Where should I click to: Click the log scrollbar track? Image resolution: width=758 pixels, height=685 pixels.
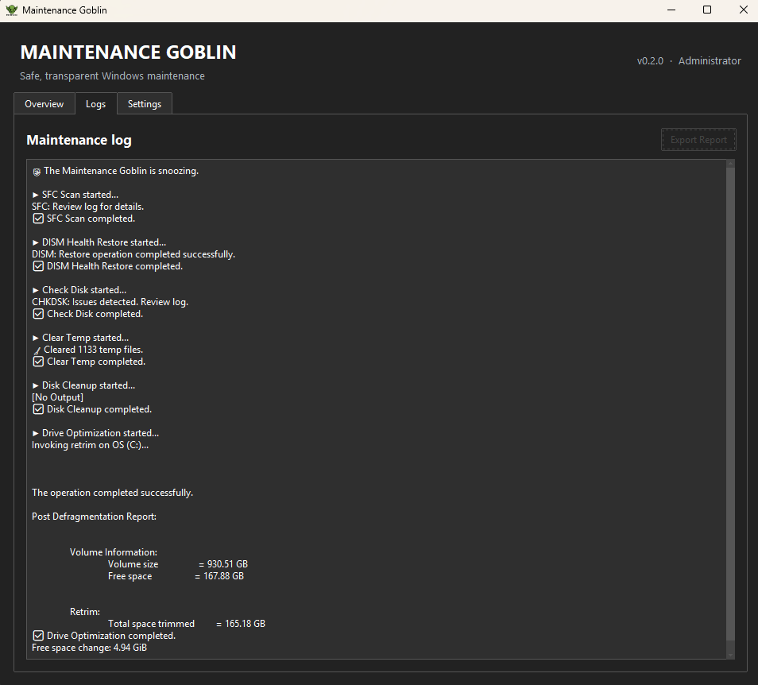(x=730, y=408)
